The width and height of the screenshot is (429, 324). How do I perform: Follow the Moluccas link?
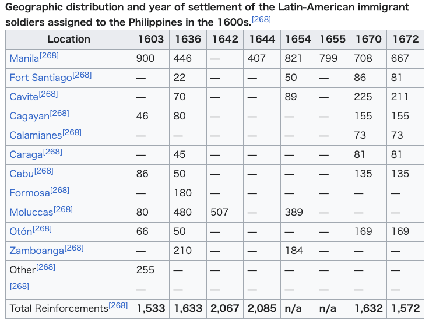point(31,213)
